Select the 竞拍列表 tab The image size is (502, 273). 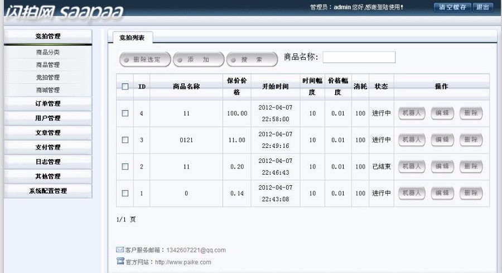[132, 38]
